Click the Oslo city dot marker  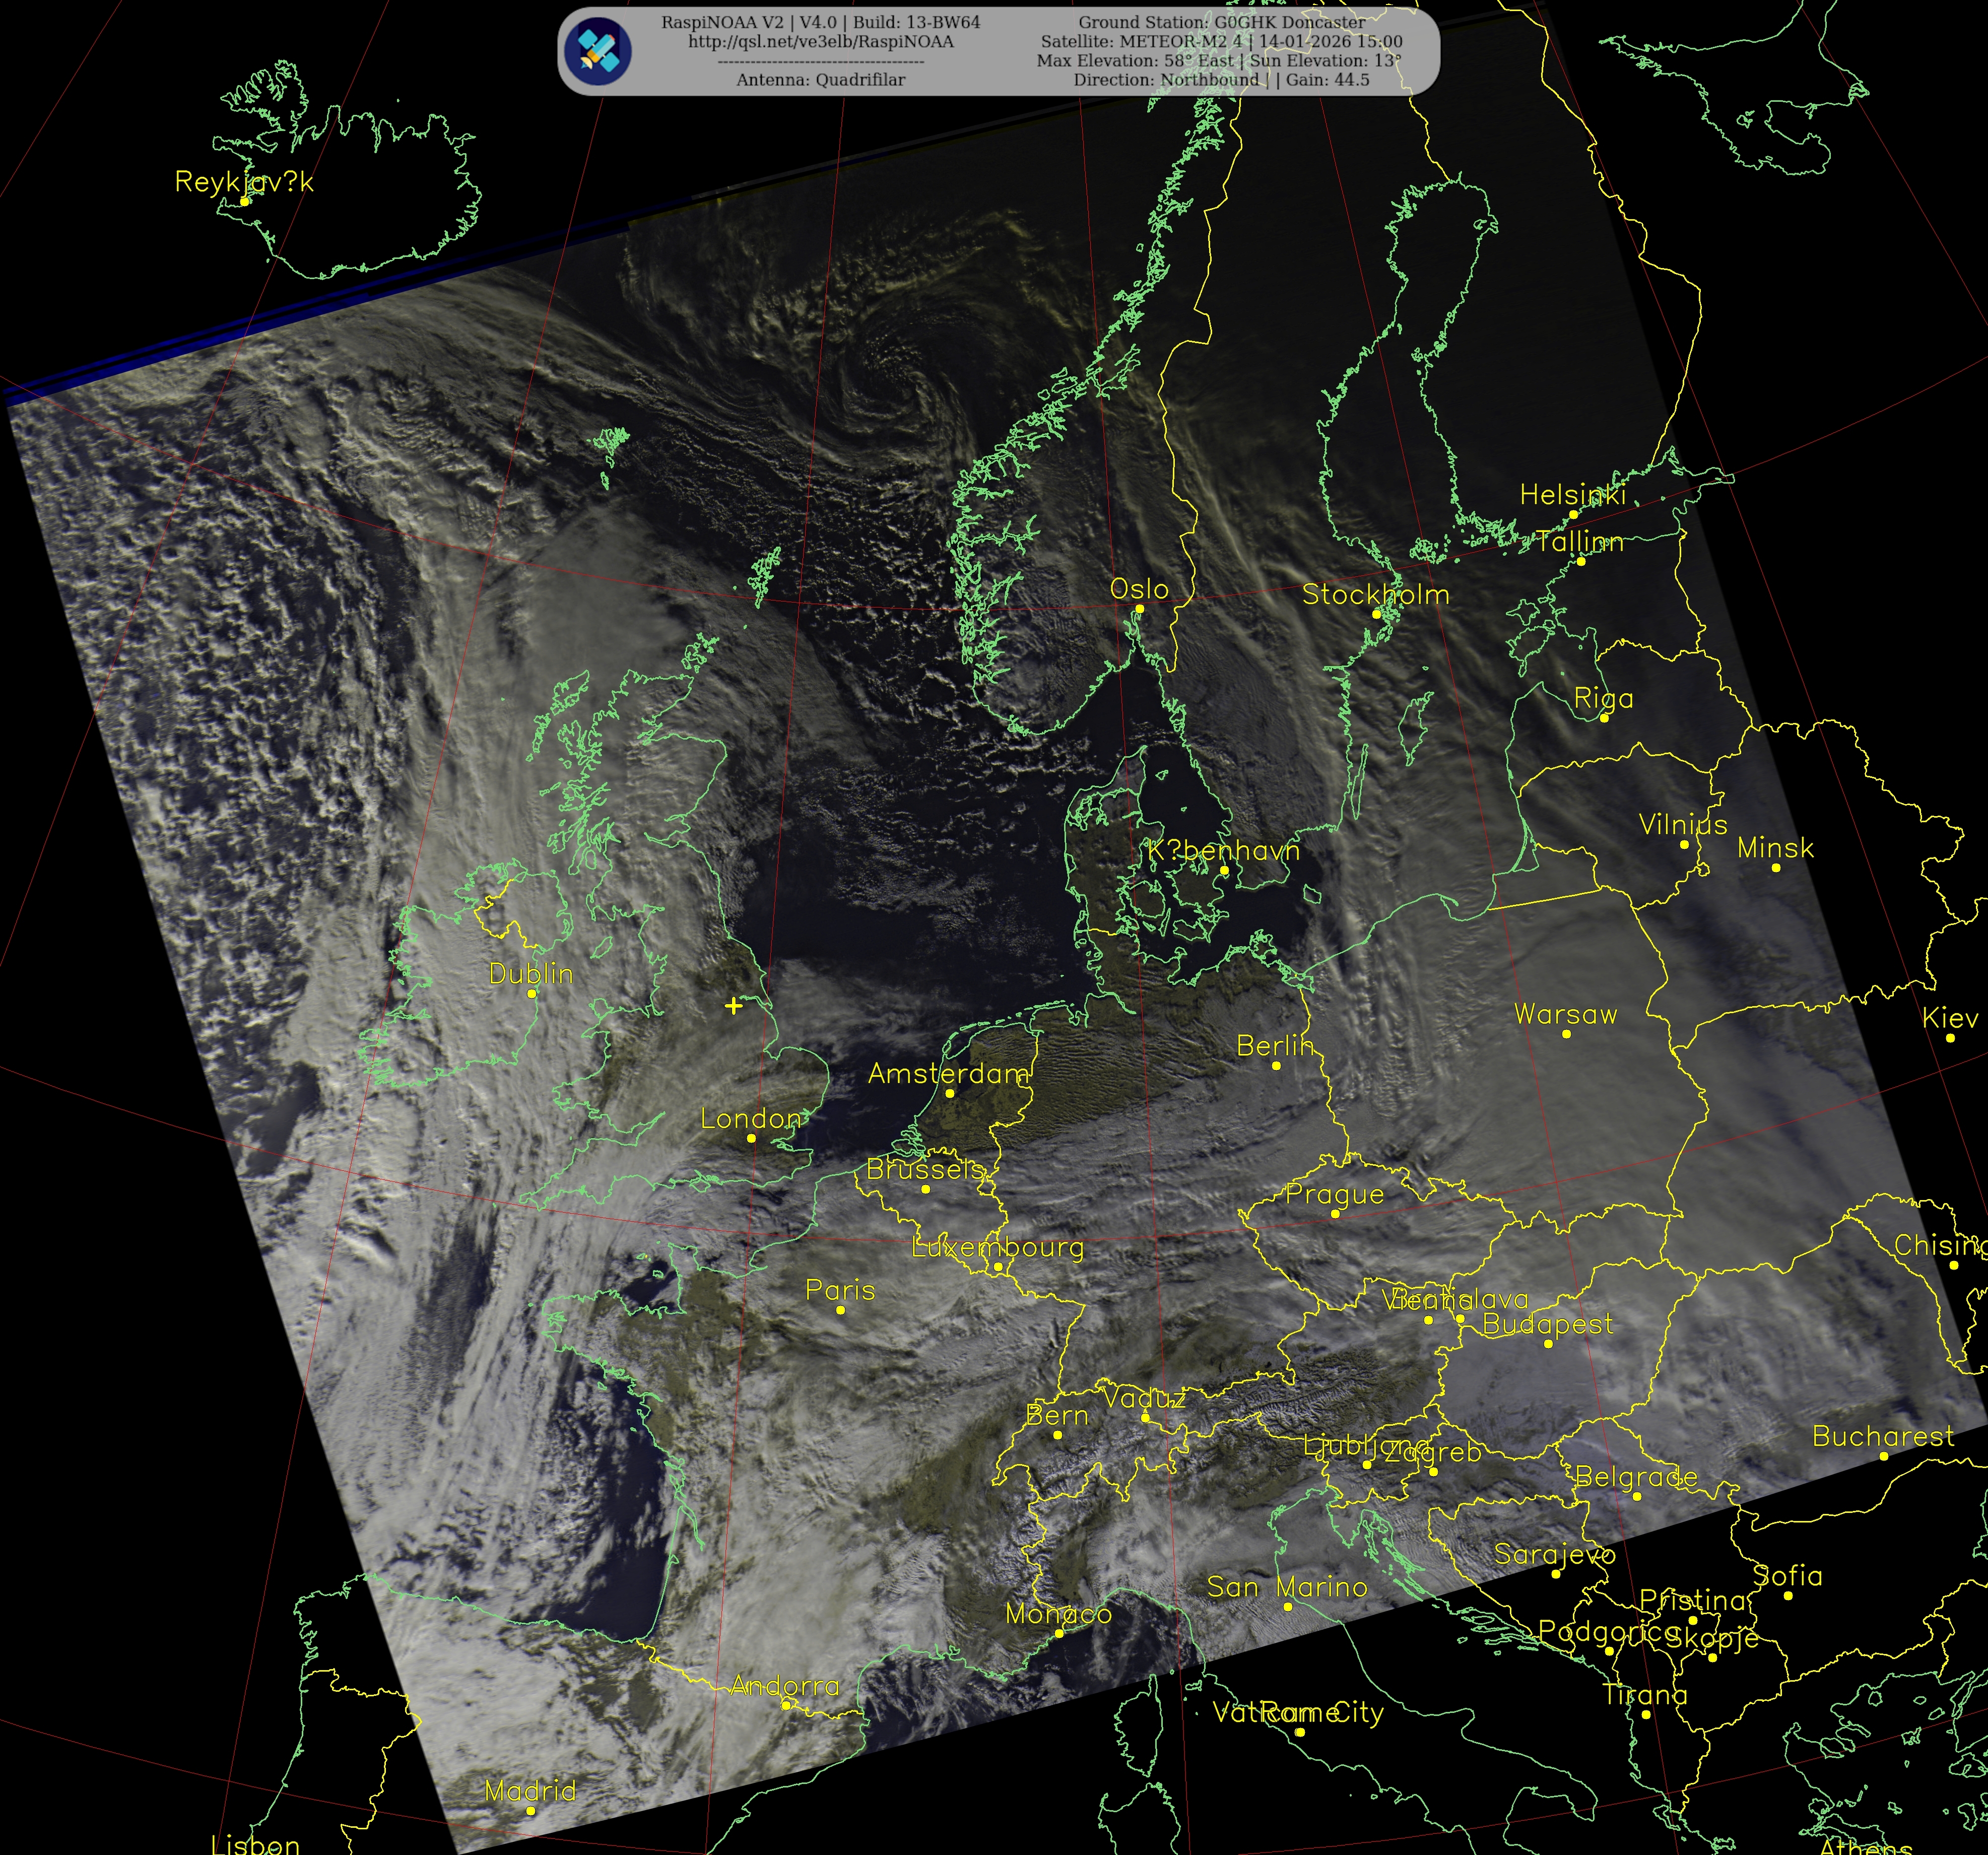(1139, 608)
